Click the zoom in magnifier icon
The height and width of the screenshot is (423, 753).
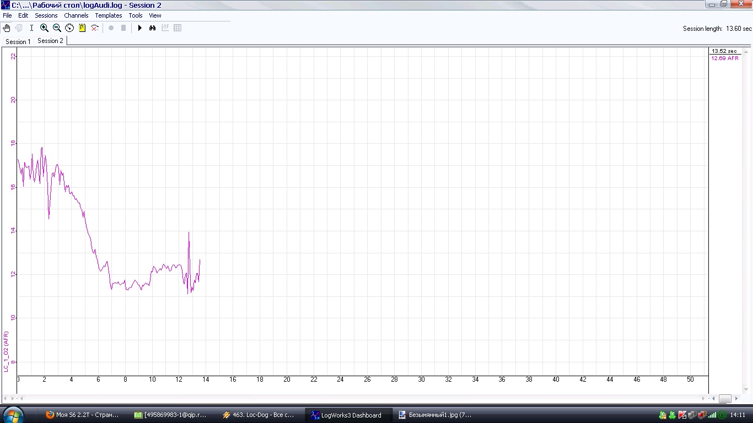pyautogui.click(x=44, y=28)
